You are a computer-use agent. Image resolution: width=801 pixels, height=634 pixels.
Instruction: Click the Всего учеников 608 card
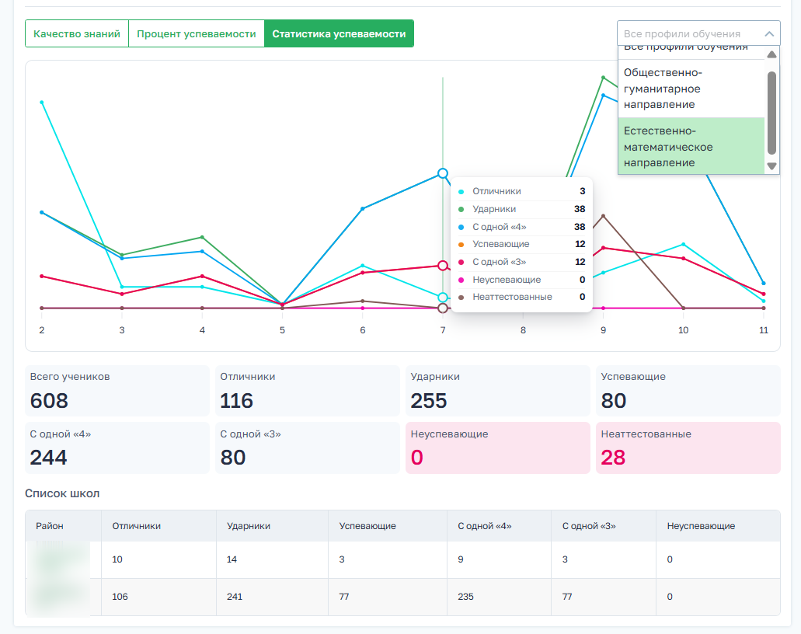click(117, 391)
